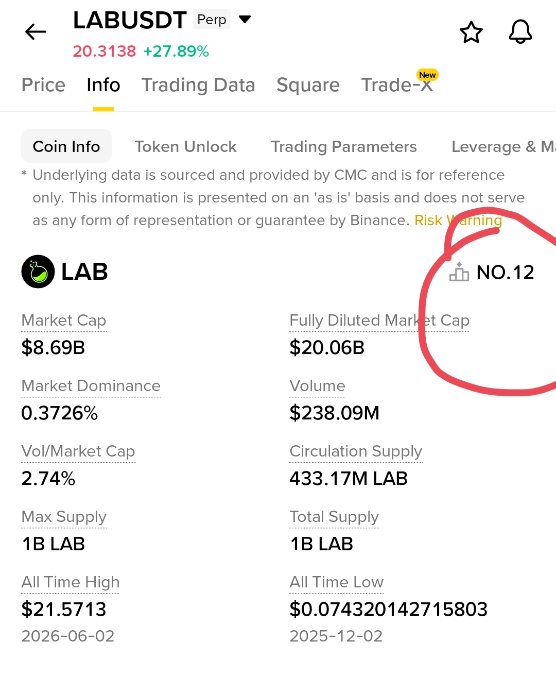Tap the Fully Diluted Market Cap label
Image resolution: width=556 pixels, height=692 pixels.
click(x=379, y=320)
